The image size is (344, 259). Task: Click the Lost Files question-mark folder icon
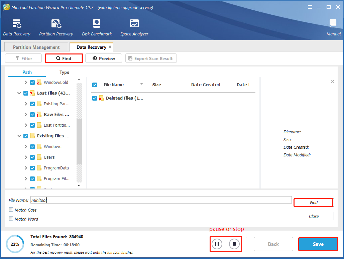tap(32, 93)
